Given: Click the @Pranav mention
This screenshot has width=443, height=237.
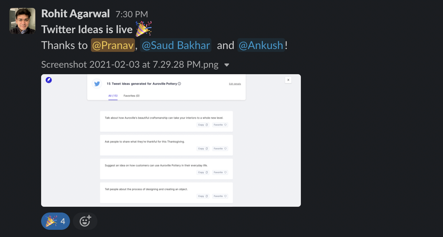Looking at the screenshot, I should (x=113, y=45).
